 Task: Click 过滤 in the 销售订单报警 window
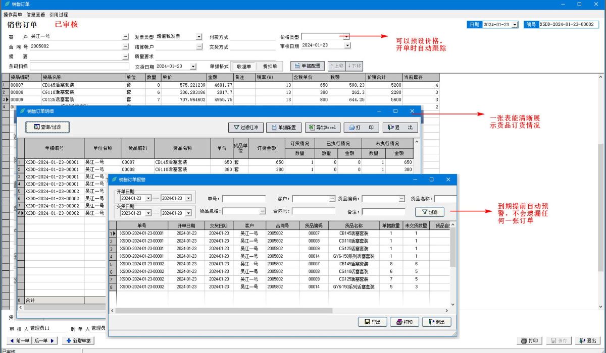click(429, 212)
